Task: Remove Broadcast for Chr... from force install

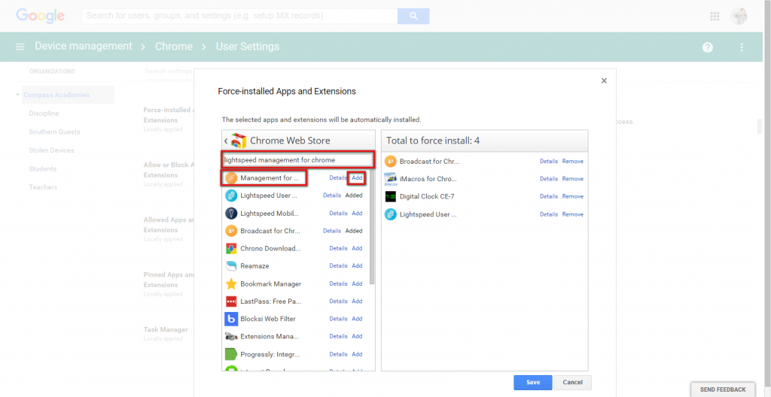Action: point(573,161)
